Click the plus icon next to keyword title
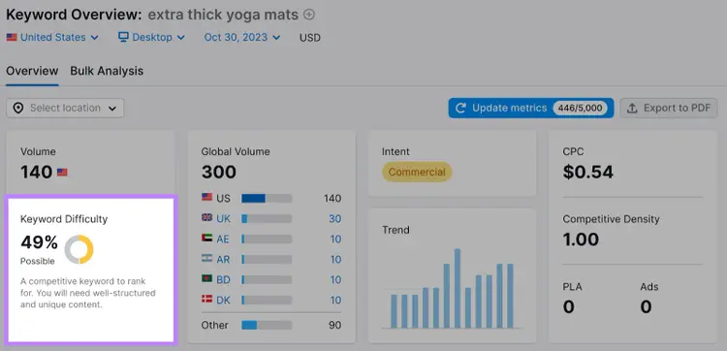Screen dimensions: 727x351 tap(309, 15)
